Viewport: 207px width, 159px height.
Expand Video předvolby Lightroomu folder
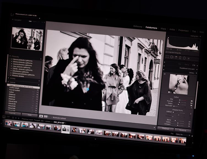[x=12, y=66]
